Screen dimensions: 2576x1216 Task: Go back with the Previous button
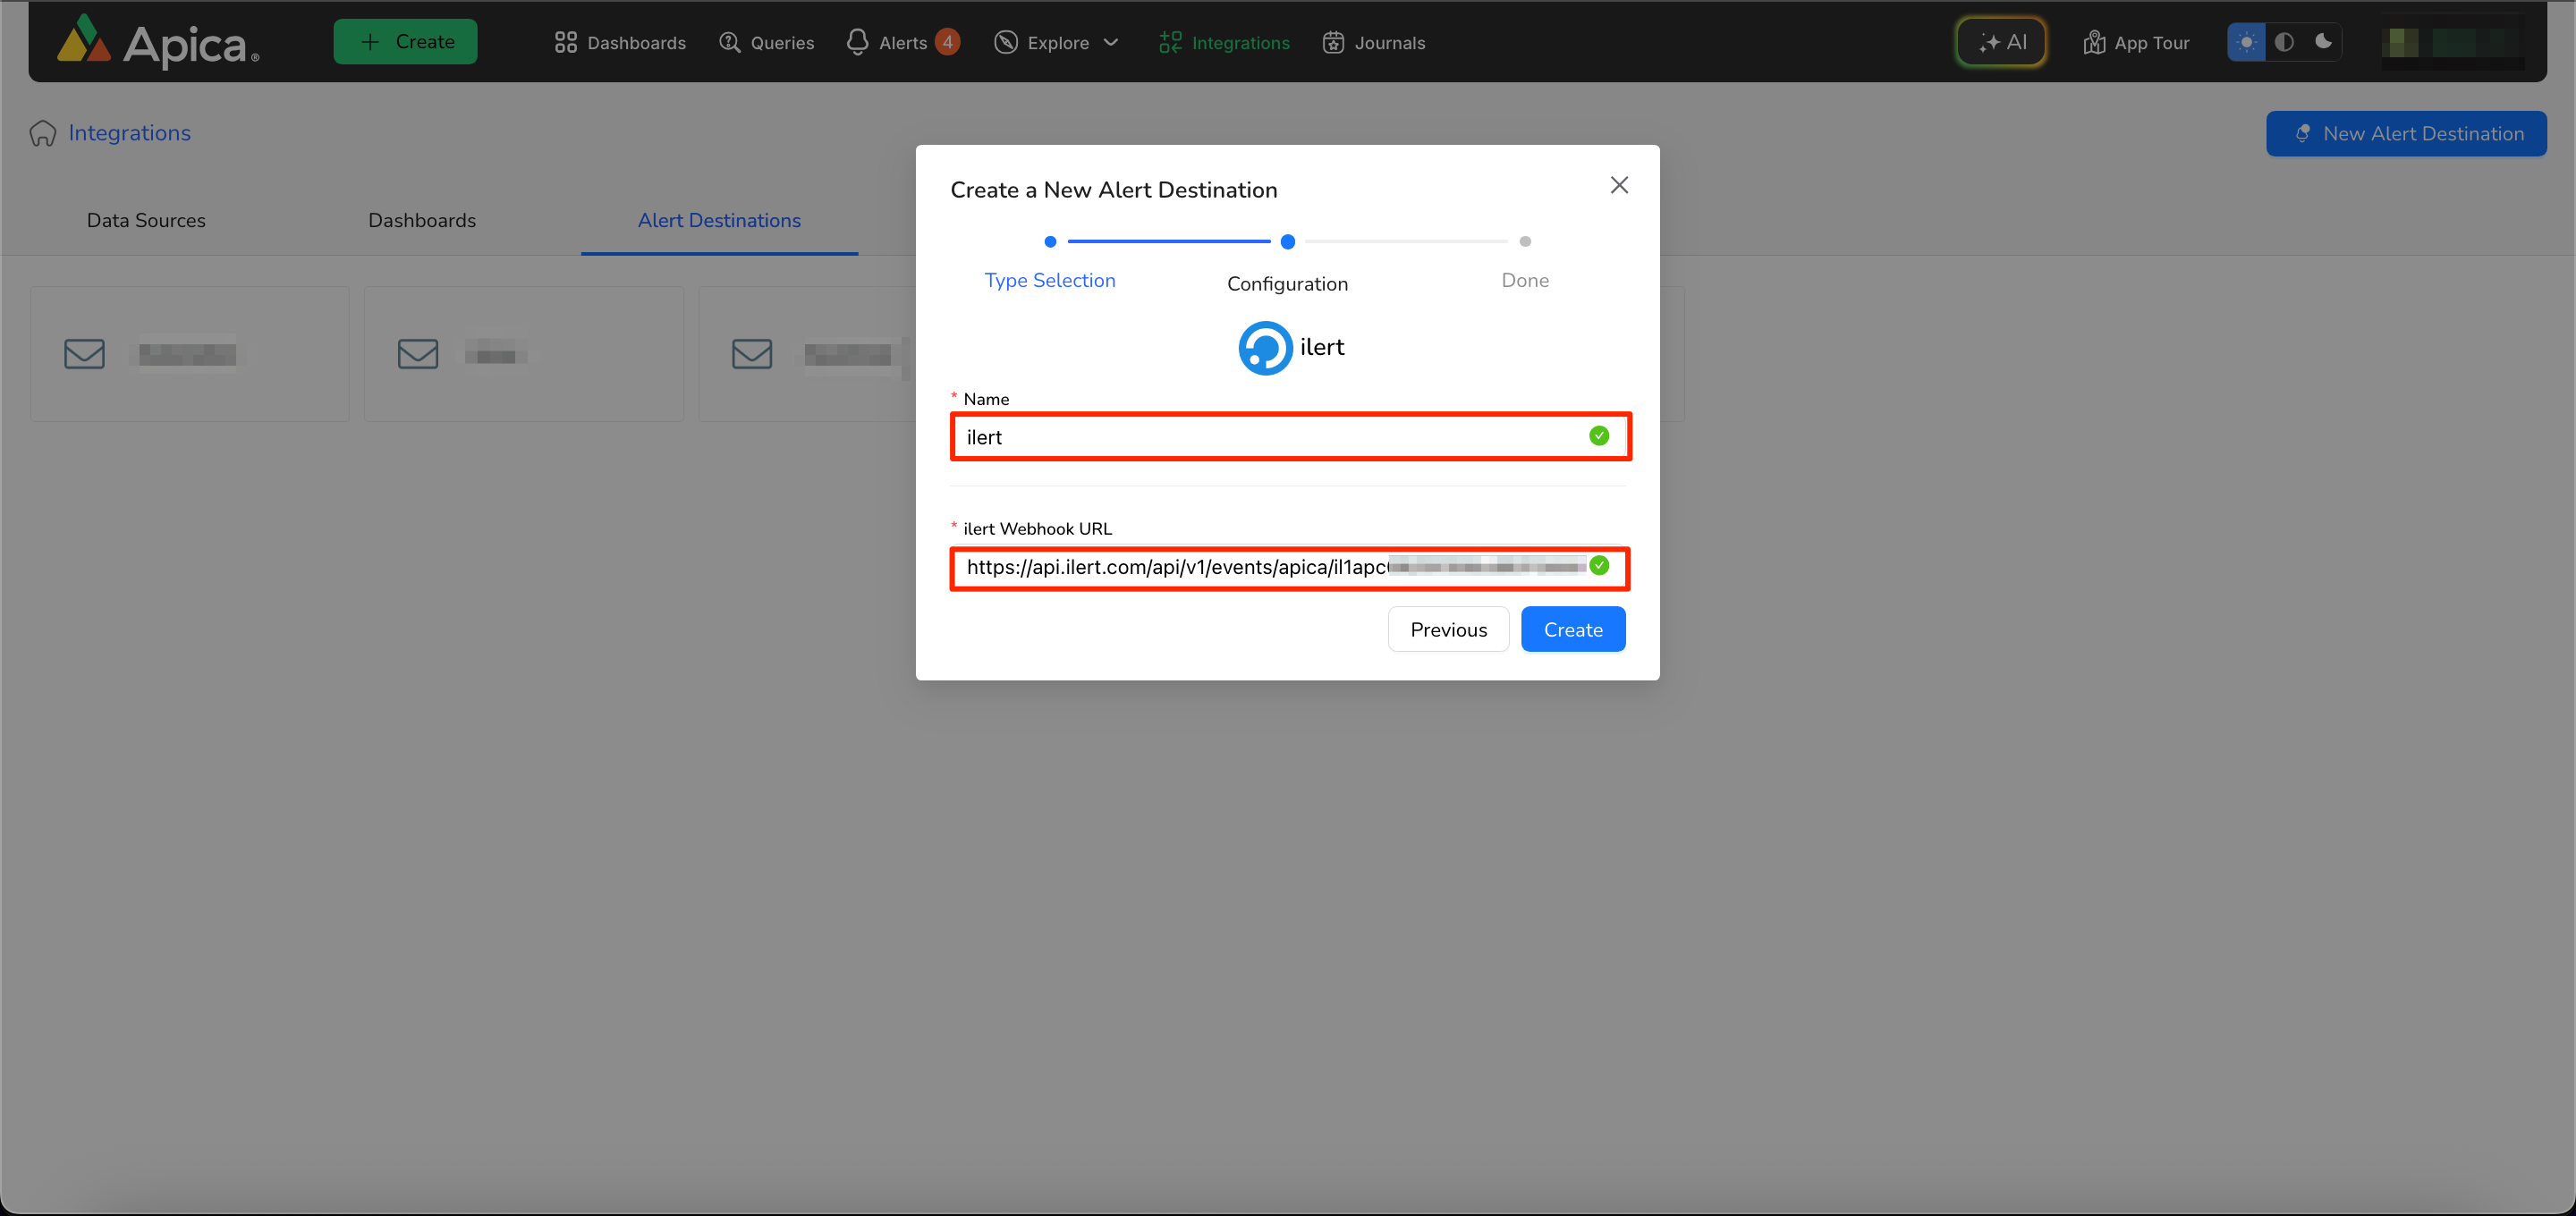1448,629
